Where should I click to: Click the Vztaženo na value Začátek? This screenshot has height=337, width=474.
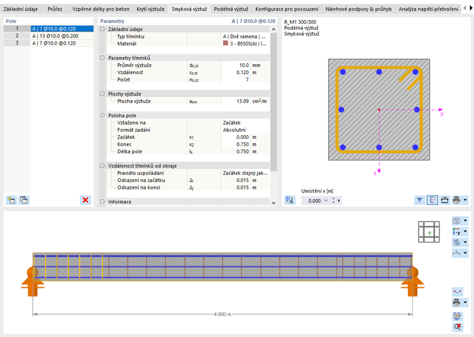click(x=245, y=123)
